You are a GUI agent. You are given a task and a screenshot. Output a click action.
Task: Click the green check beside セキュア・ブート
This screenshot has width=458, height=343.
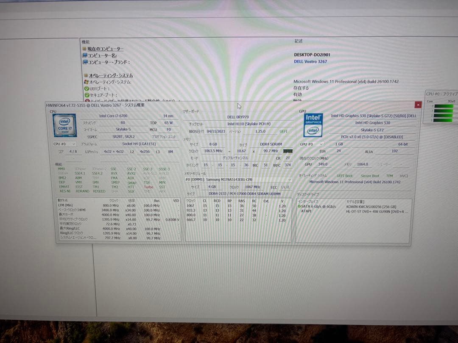[x=86, y=94]
